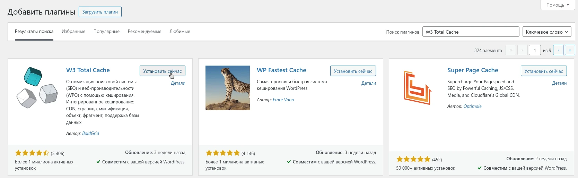Open the Помощь help dropdown

(x=558, y=5)
